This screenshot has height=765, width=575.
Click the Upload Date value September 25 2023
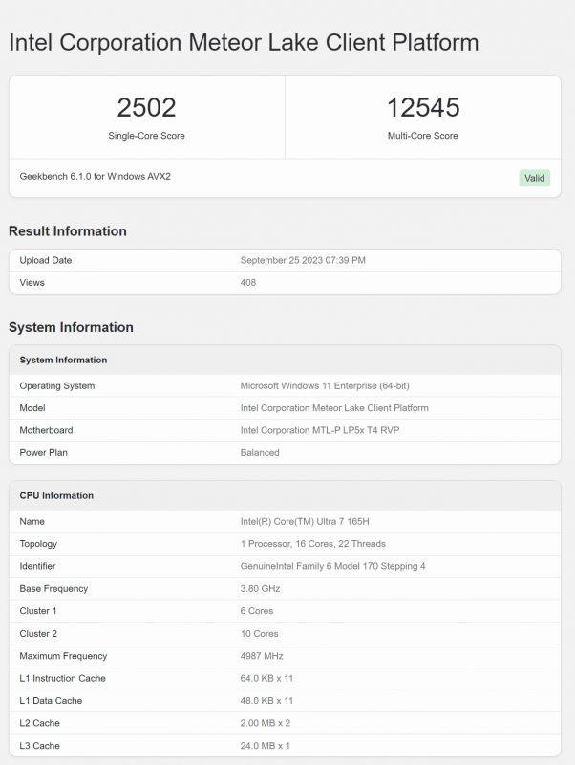point(303,260)
